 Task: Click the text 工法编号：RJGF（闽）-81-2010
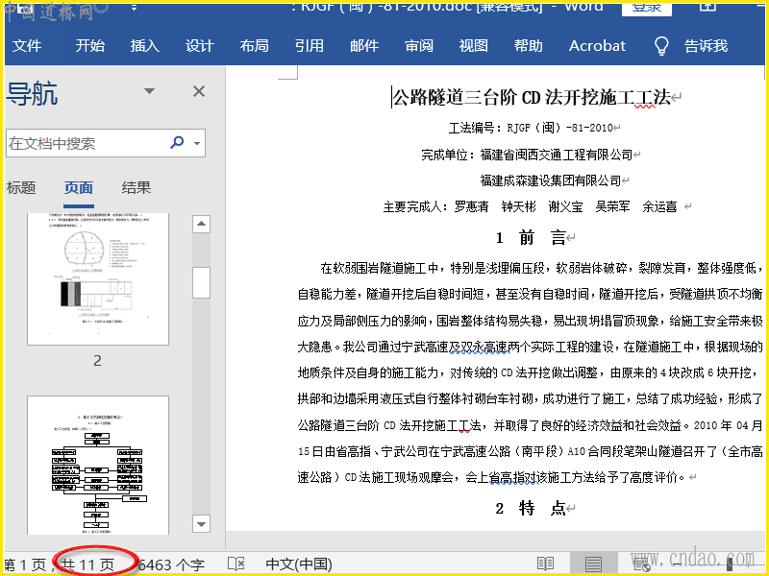tap(532, 129)
